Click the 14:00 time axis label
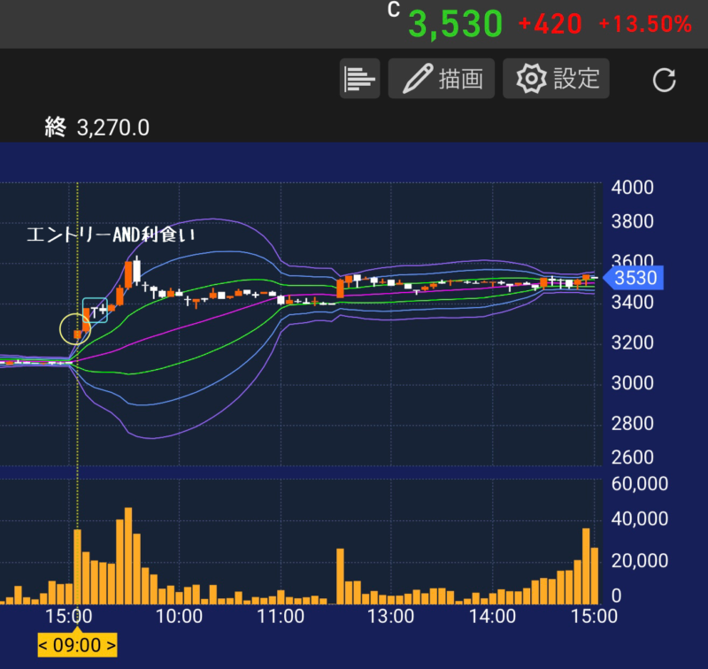708x669 pixels. [492, 616]
